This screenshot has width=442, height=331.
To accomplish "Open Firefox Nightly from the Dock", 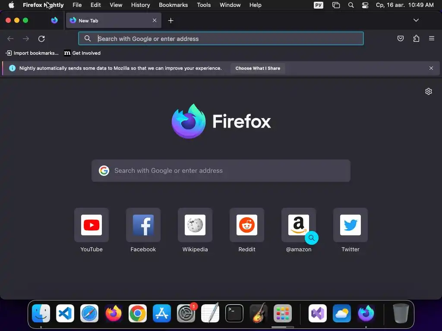I will pos(366,313).
